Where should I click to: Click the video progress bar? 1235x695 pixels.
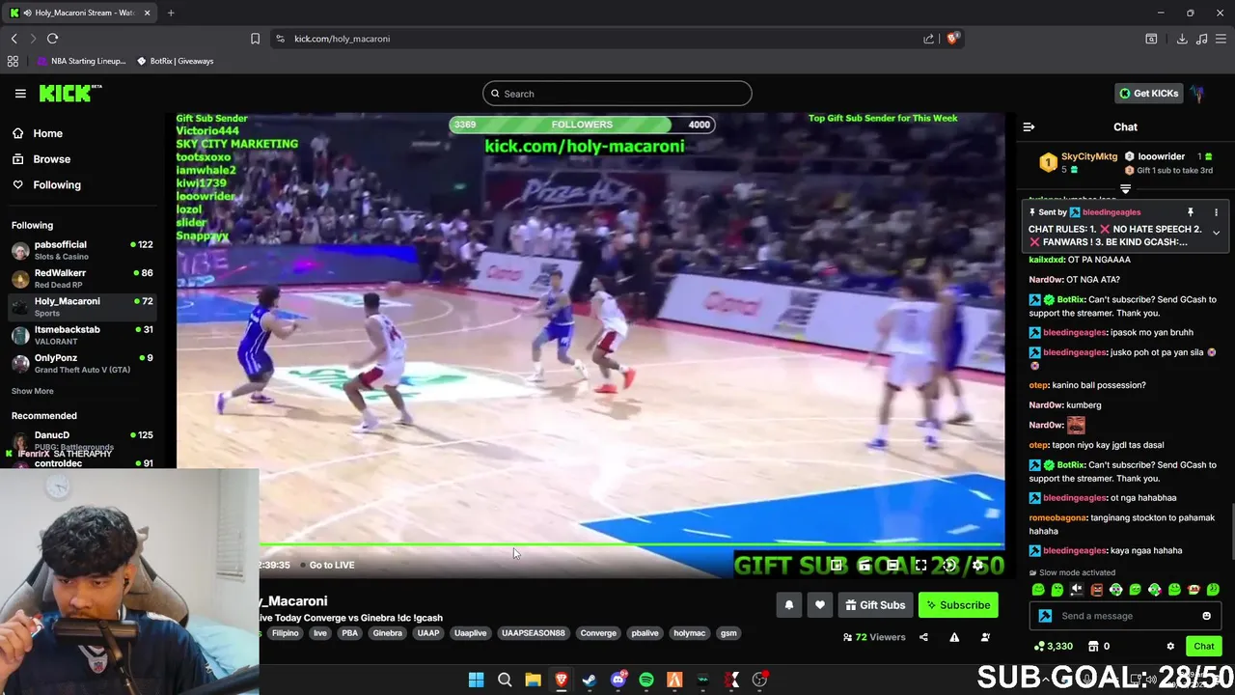pyautogui.click(x=632, y=544)
